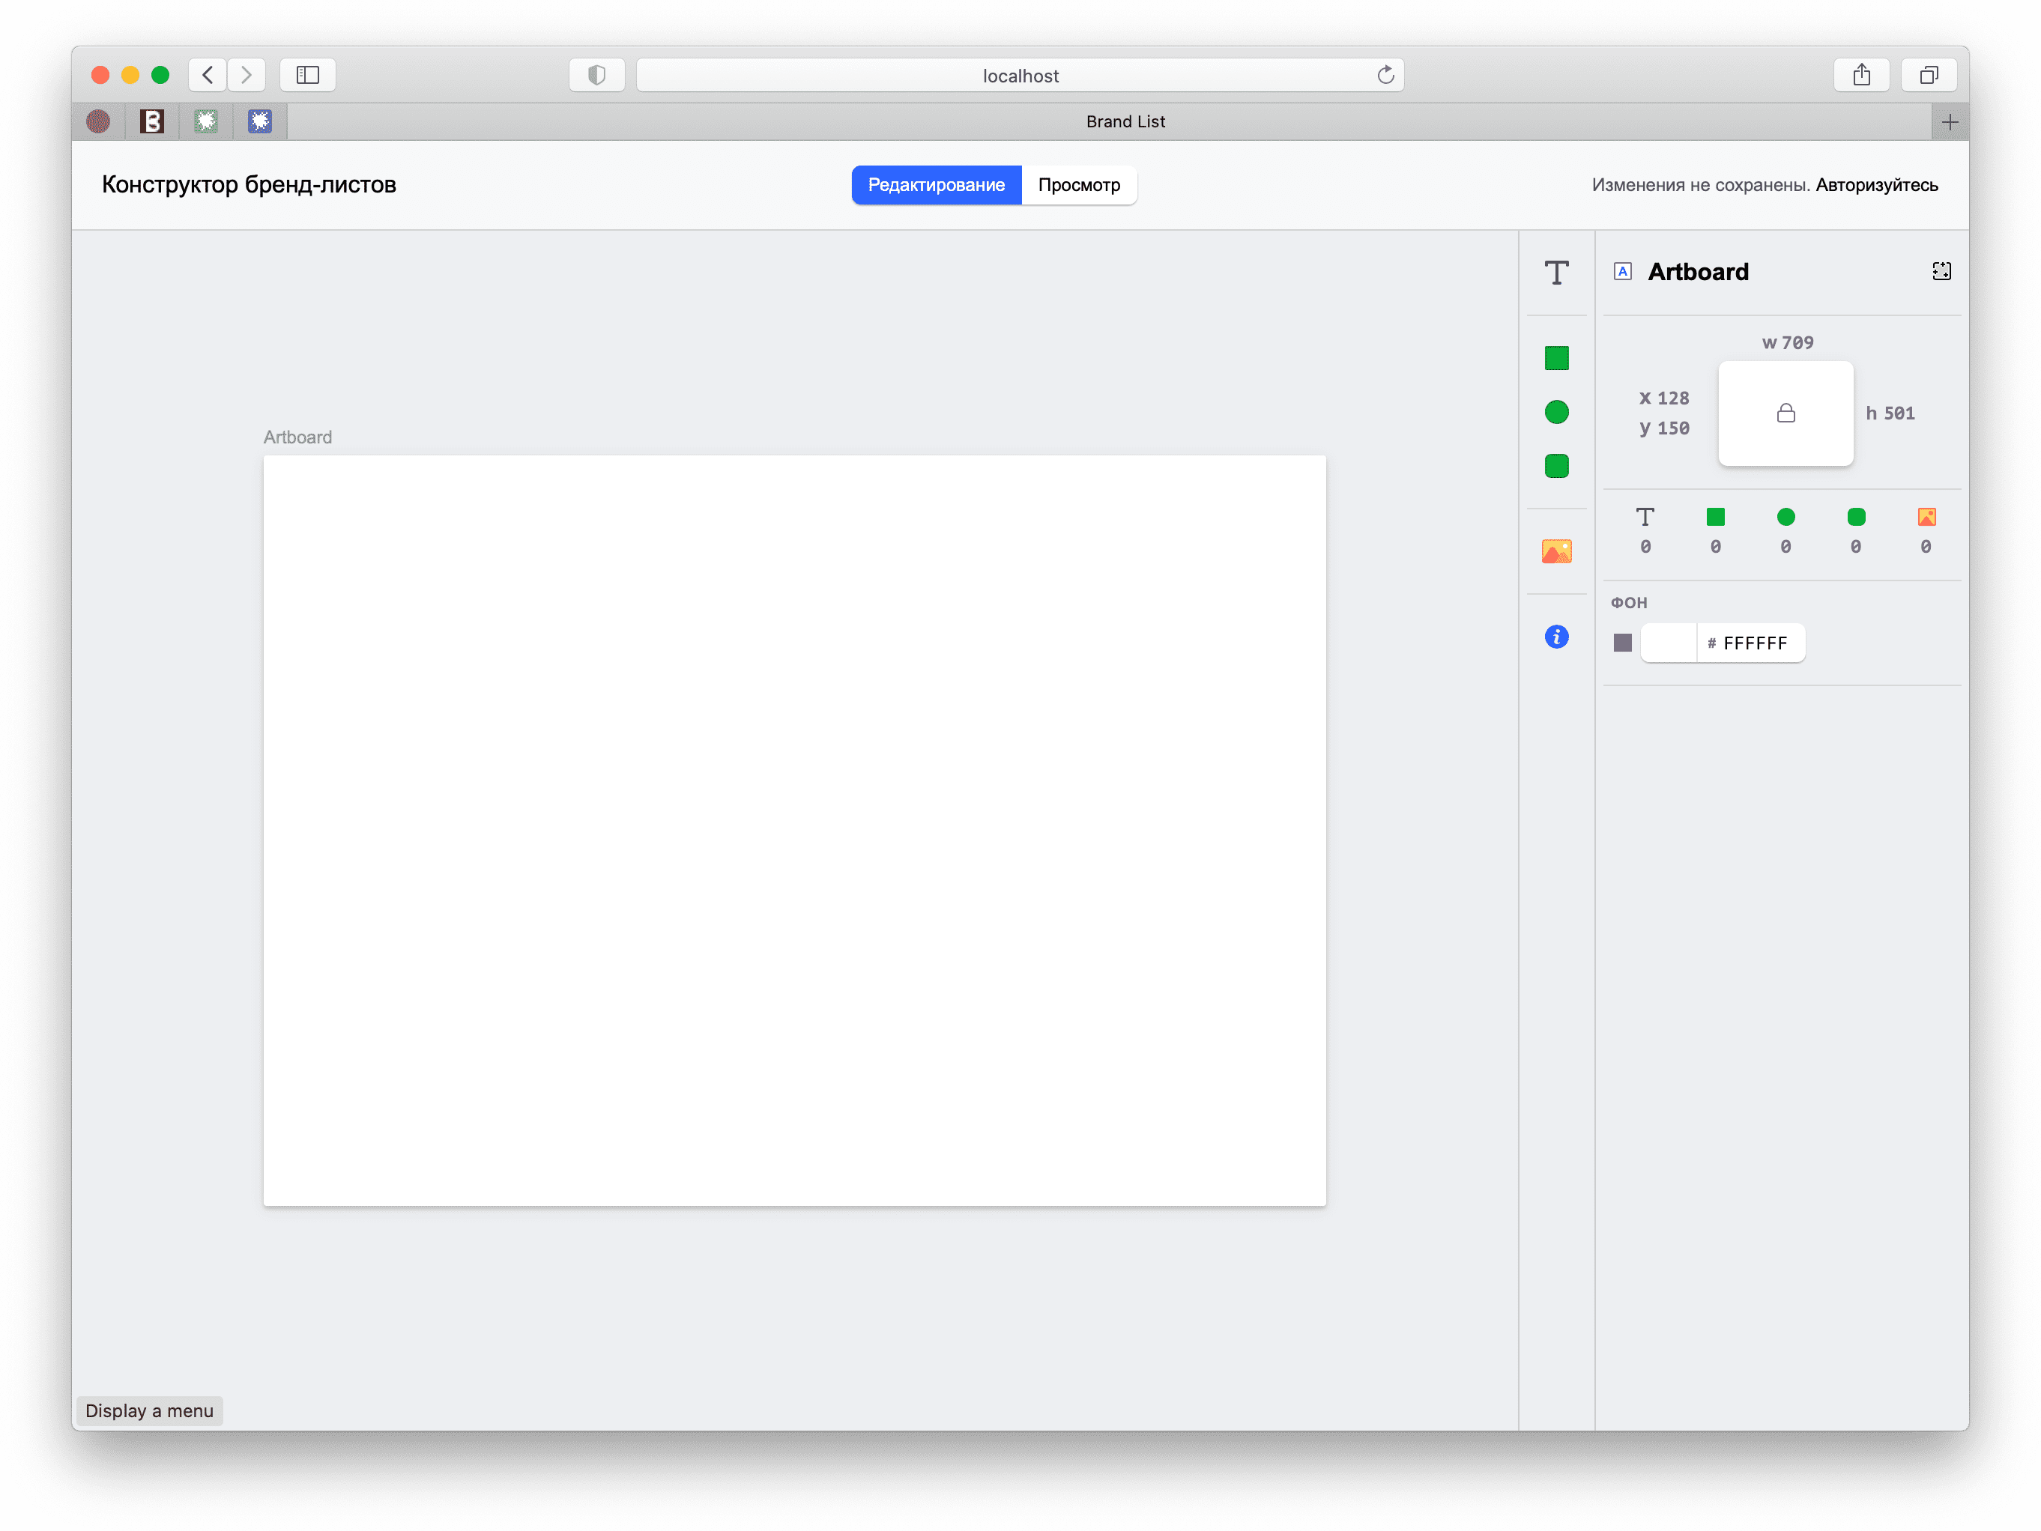This screenshot has width=2041, height=1531.
Task: Click the x 128 position value
Action: point(1663,398)
